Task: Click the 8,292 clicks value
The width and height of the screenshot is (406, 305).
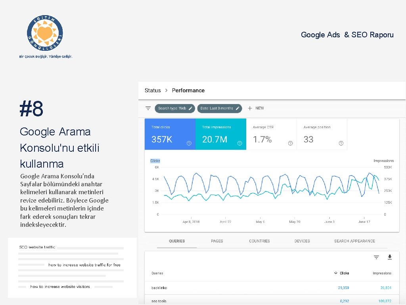Action: click(x=345, y=301)
